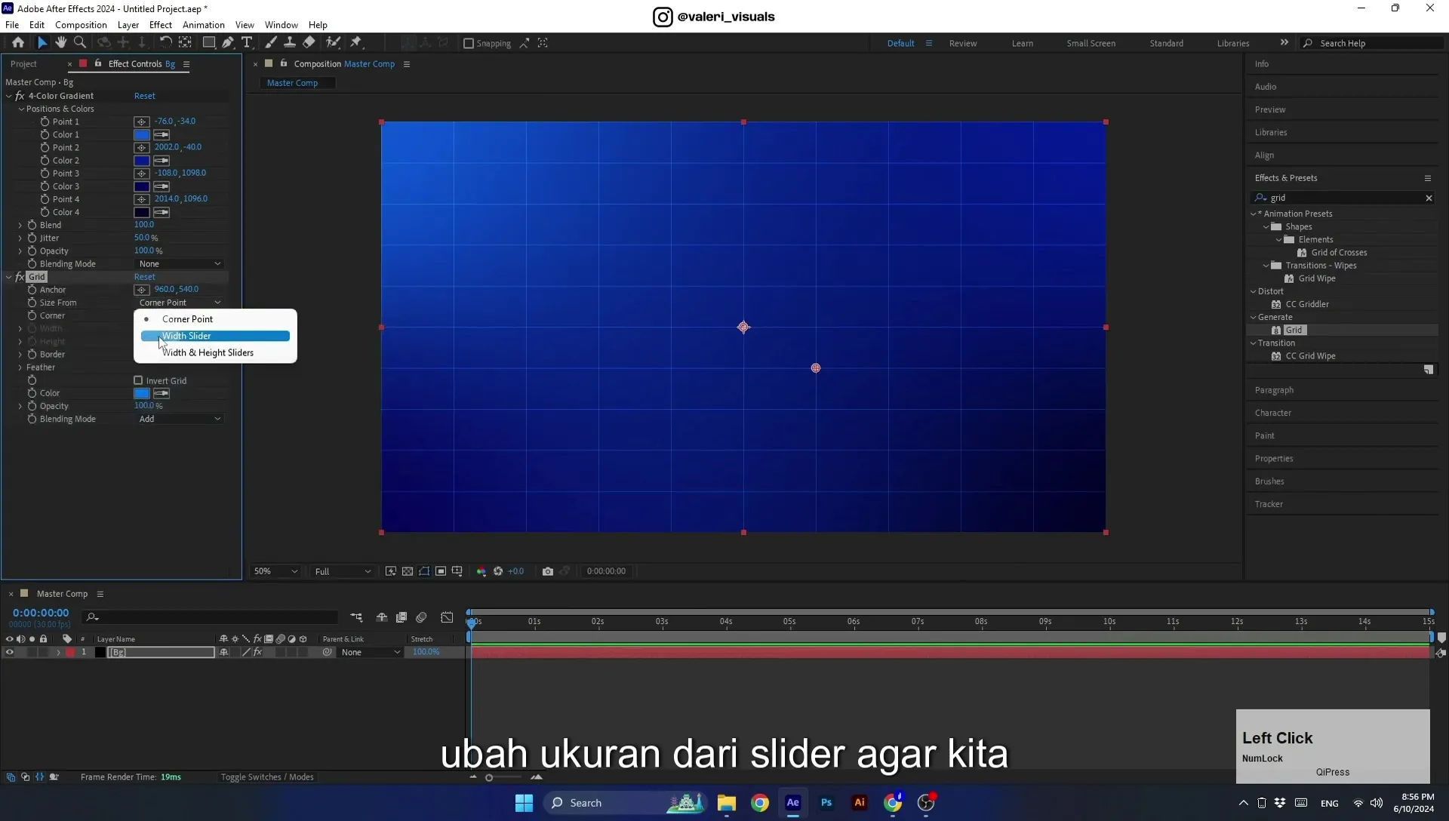This screenshot has width=1449, height=821.
Task: Click Toggle Switches / Modes
Action: tap(266, 777)
